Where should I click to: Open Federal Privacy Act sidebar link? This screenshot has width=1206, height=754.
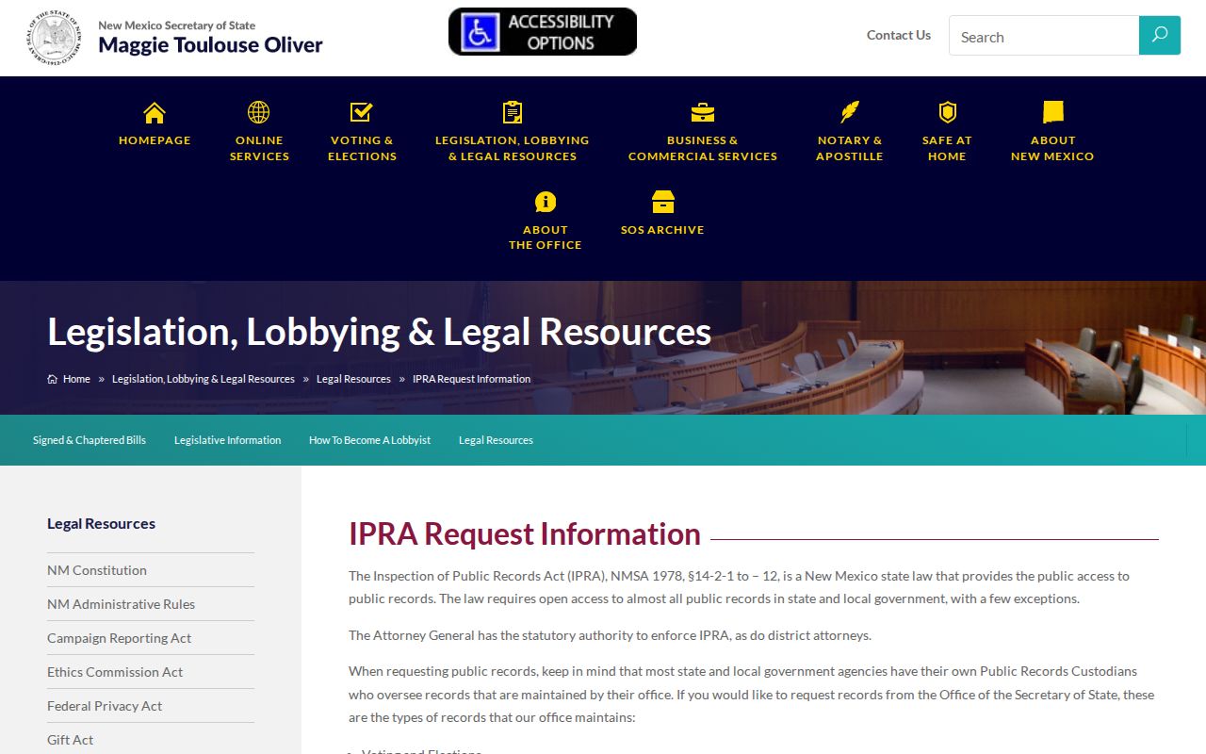(x=105, y=706)
